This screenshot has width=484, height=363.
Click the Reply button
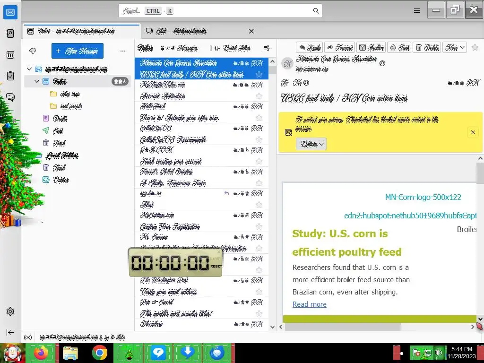310,48
